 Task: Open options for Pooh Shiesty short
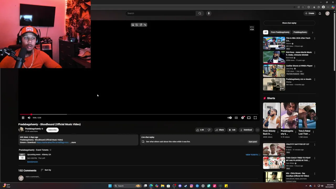tap(278, 132)
